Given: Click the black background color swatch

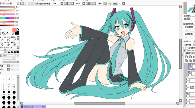Looking at the screenshot, I should pos(17,33).
